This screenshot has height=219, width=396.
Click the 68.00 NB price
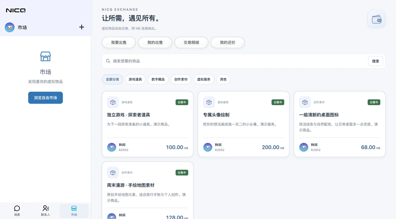point(370,148)
